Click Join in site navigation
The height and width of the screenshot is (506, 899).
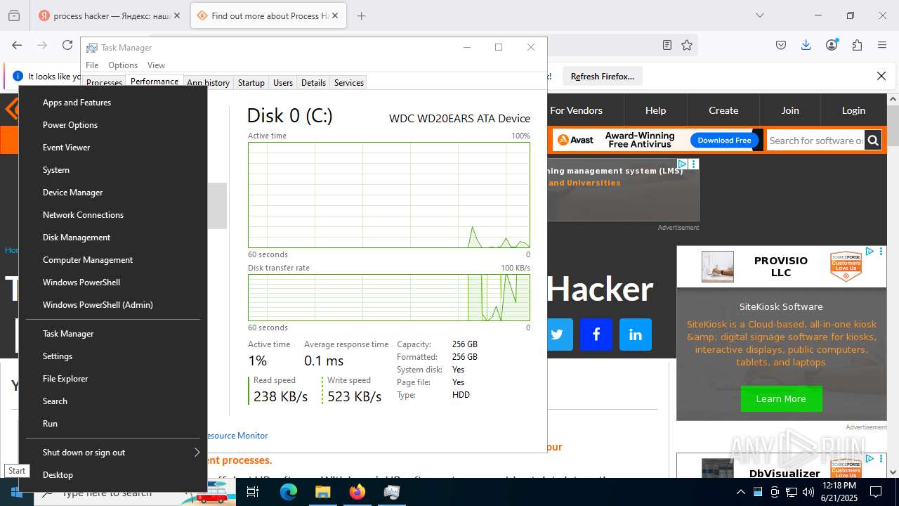pos(790,110)
